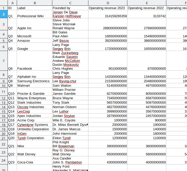Click the 'John Hammond' cell

coord(70,134)
